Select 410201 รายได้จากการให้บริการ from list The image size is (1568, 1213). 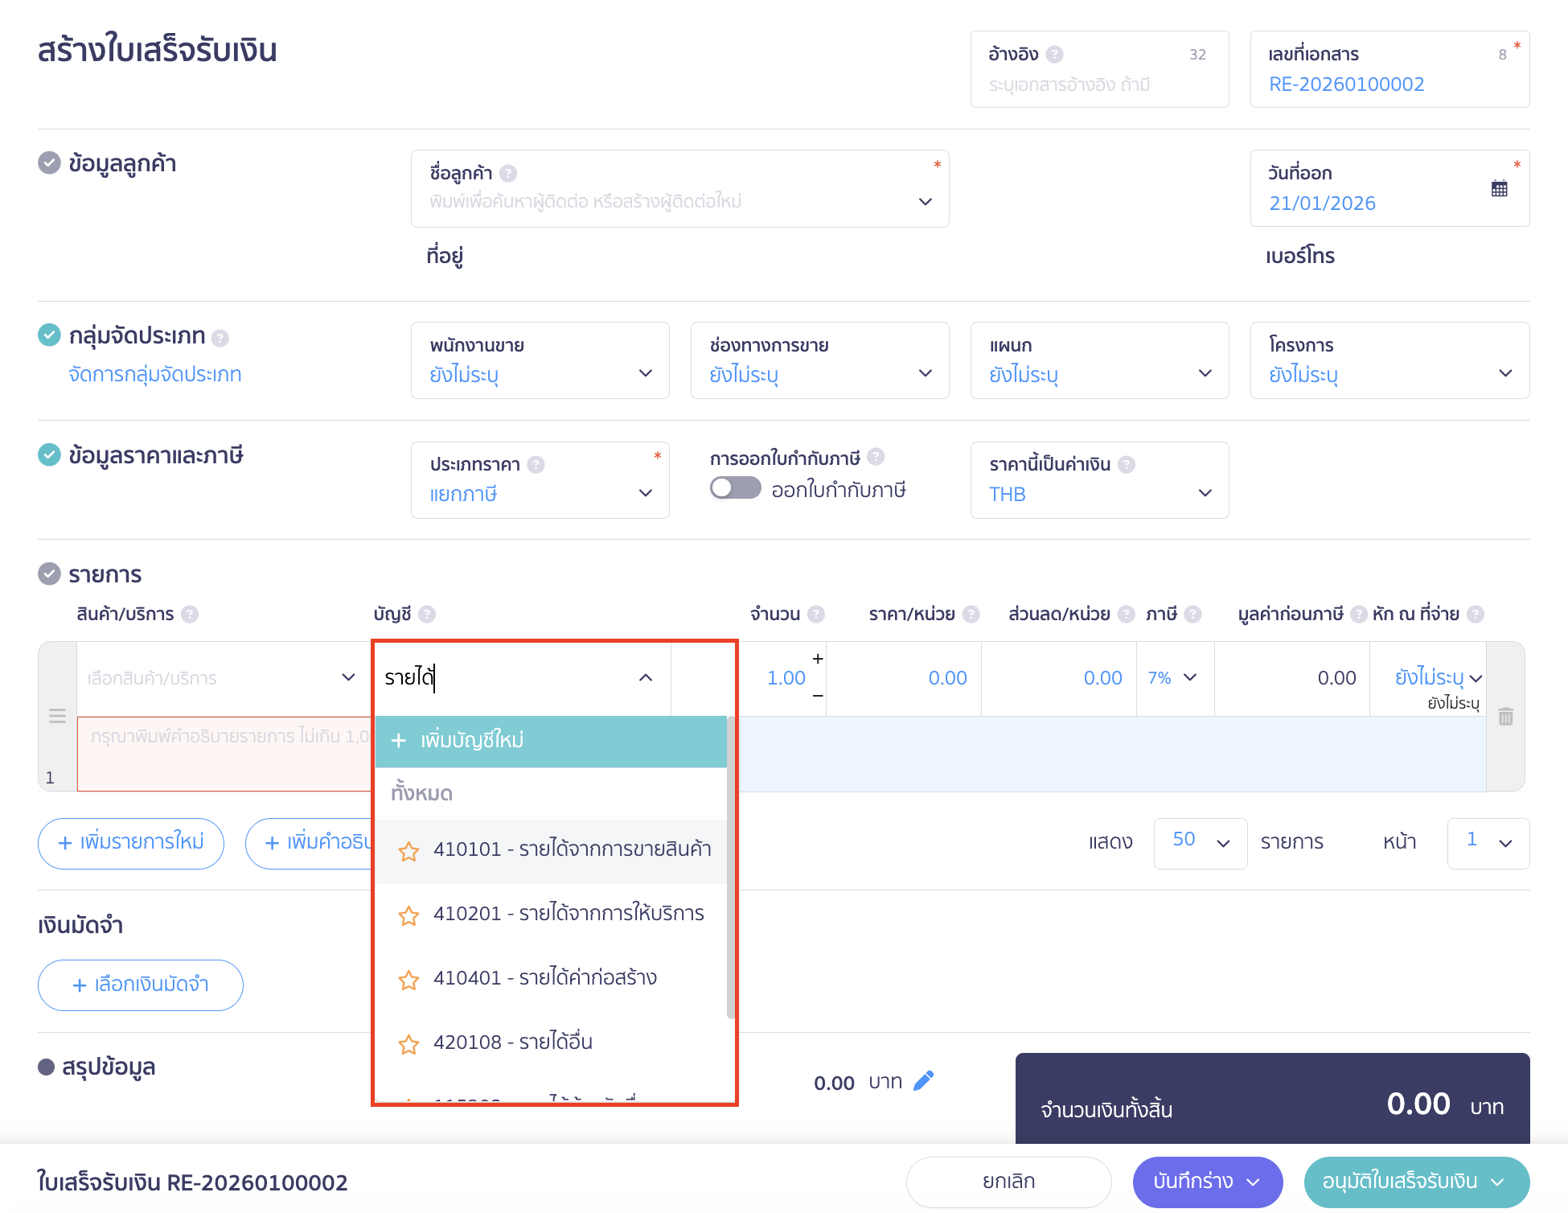pyautogui.click(x=568, y=914)
